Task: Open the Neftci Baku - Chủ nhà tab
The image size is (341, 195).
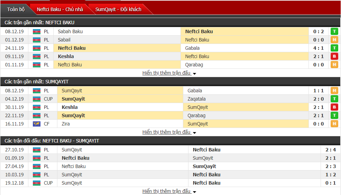Action: (x=60, y=9)
